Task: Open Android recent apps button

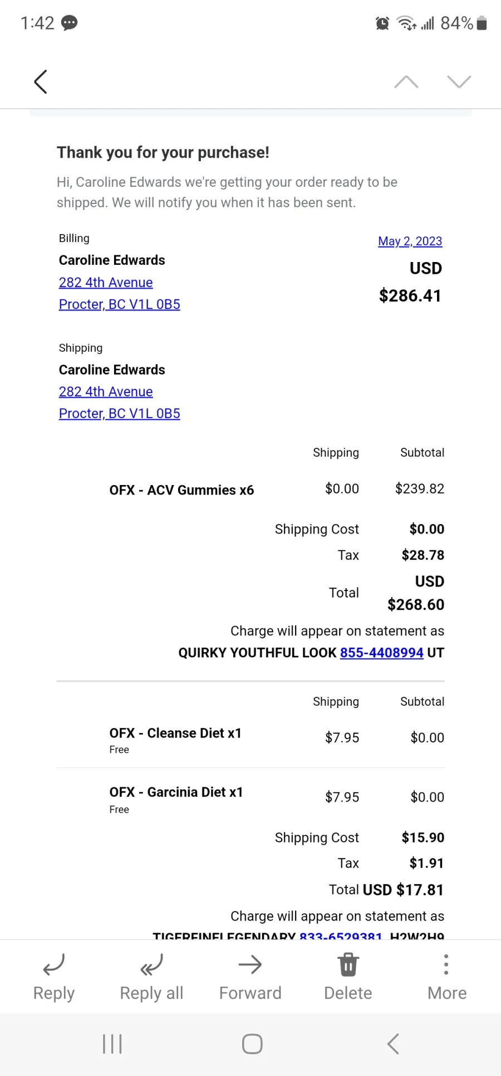Action: [112, 1044]
